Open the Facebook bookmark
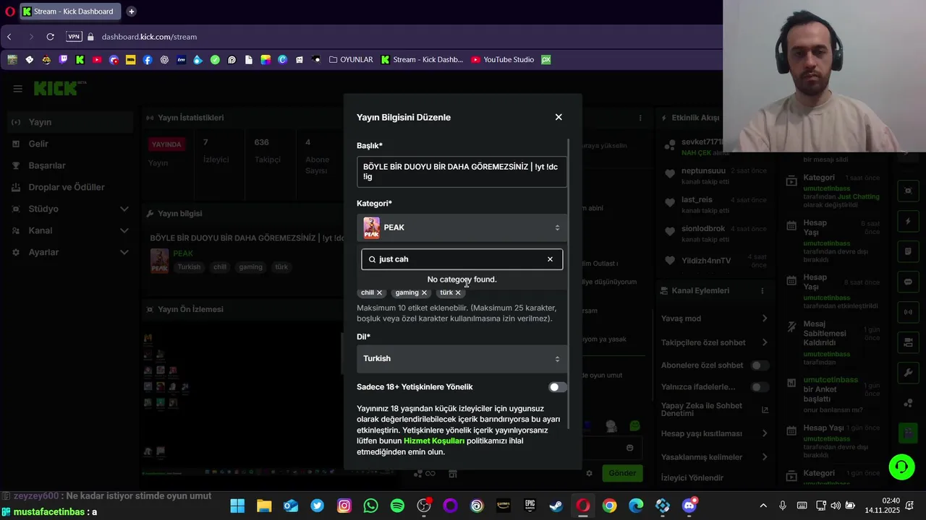 click(x=148, y=60)
